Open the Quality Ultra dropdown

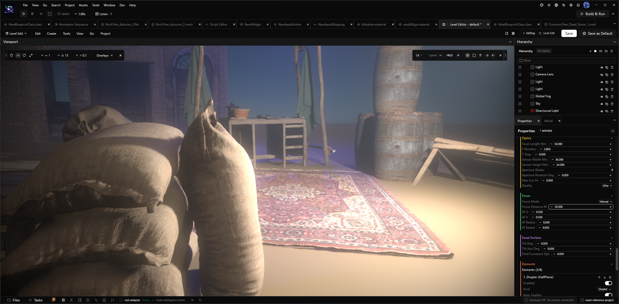607,186
